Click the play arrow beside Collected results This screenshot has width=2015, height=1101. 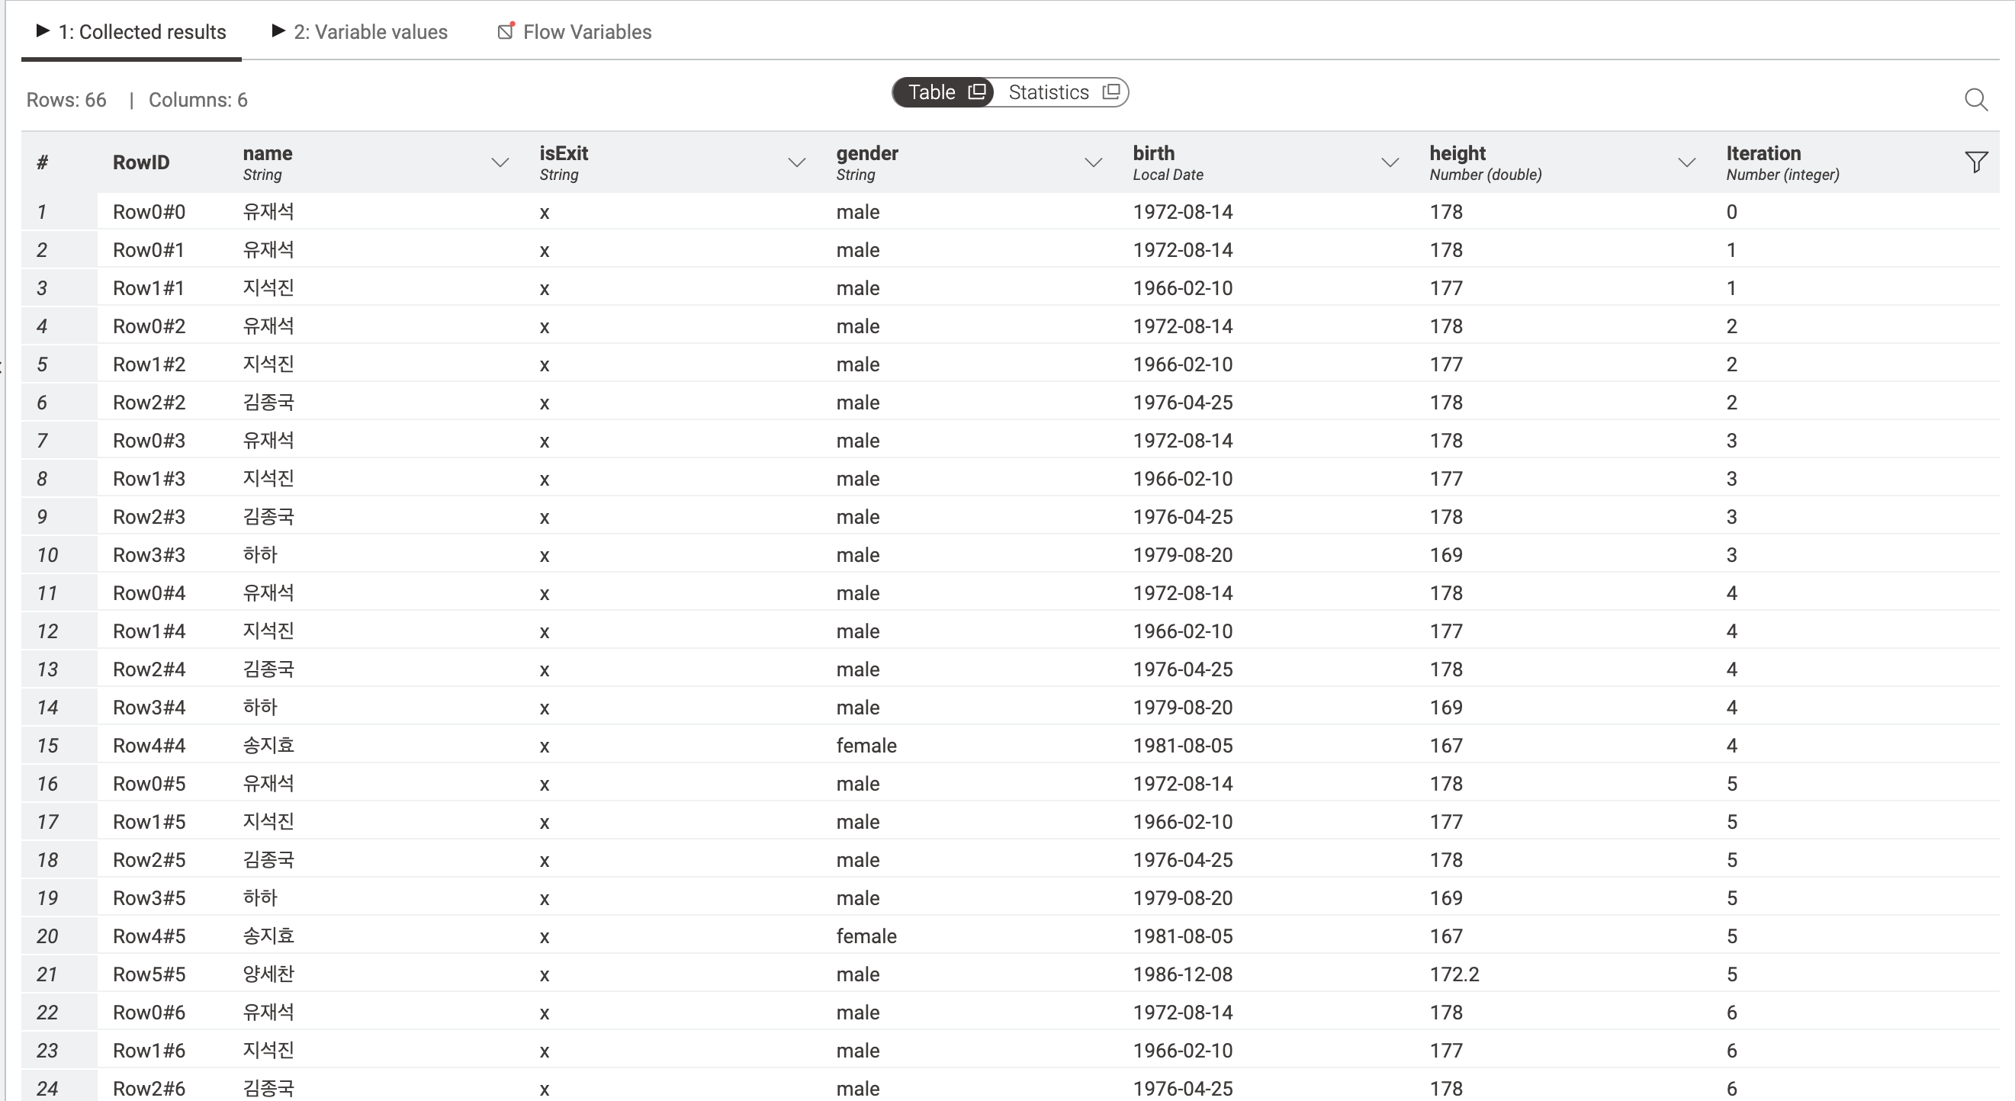[43, 30]
